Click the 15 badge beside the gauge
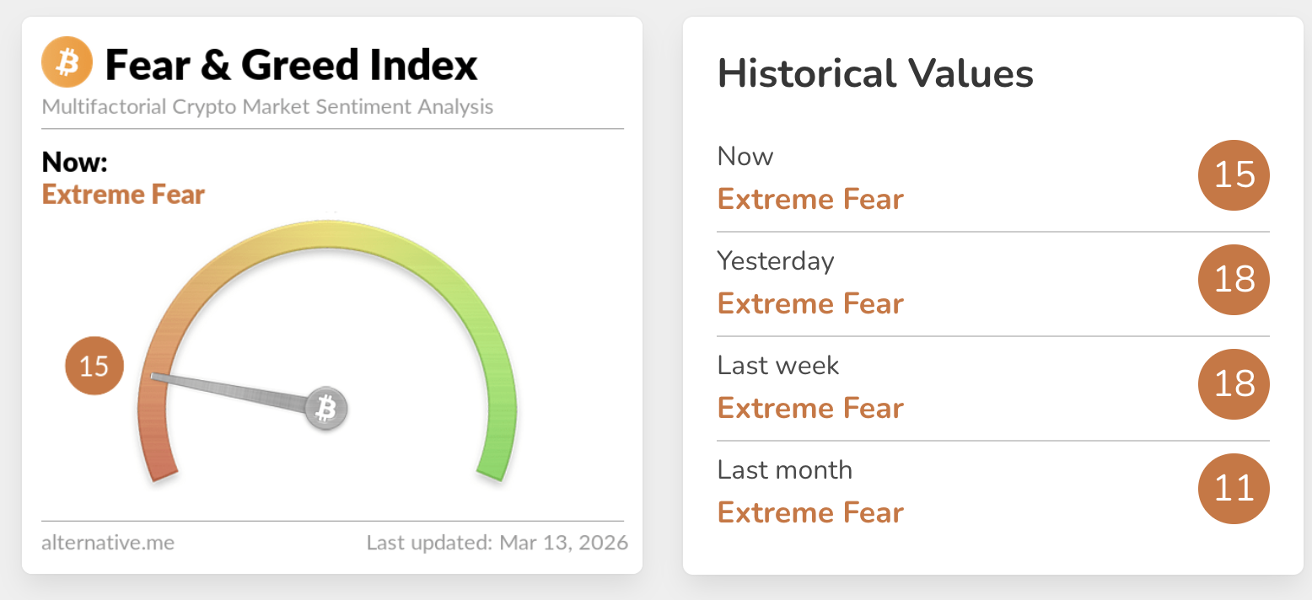Screen dimensions: 1312x600 [x=94, y=366]
